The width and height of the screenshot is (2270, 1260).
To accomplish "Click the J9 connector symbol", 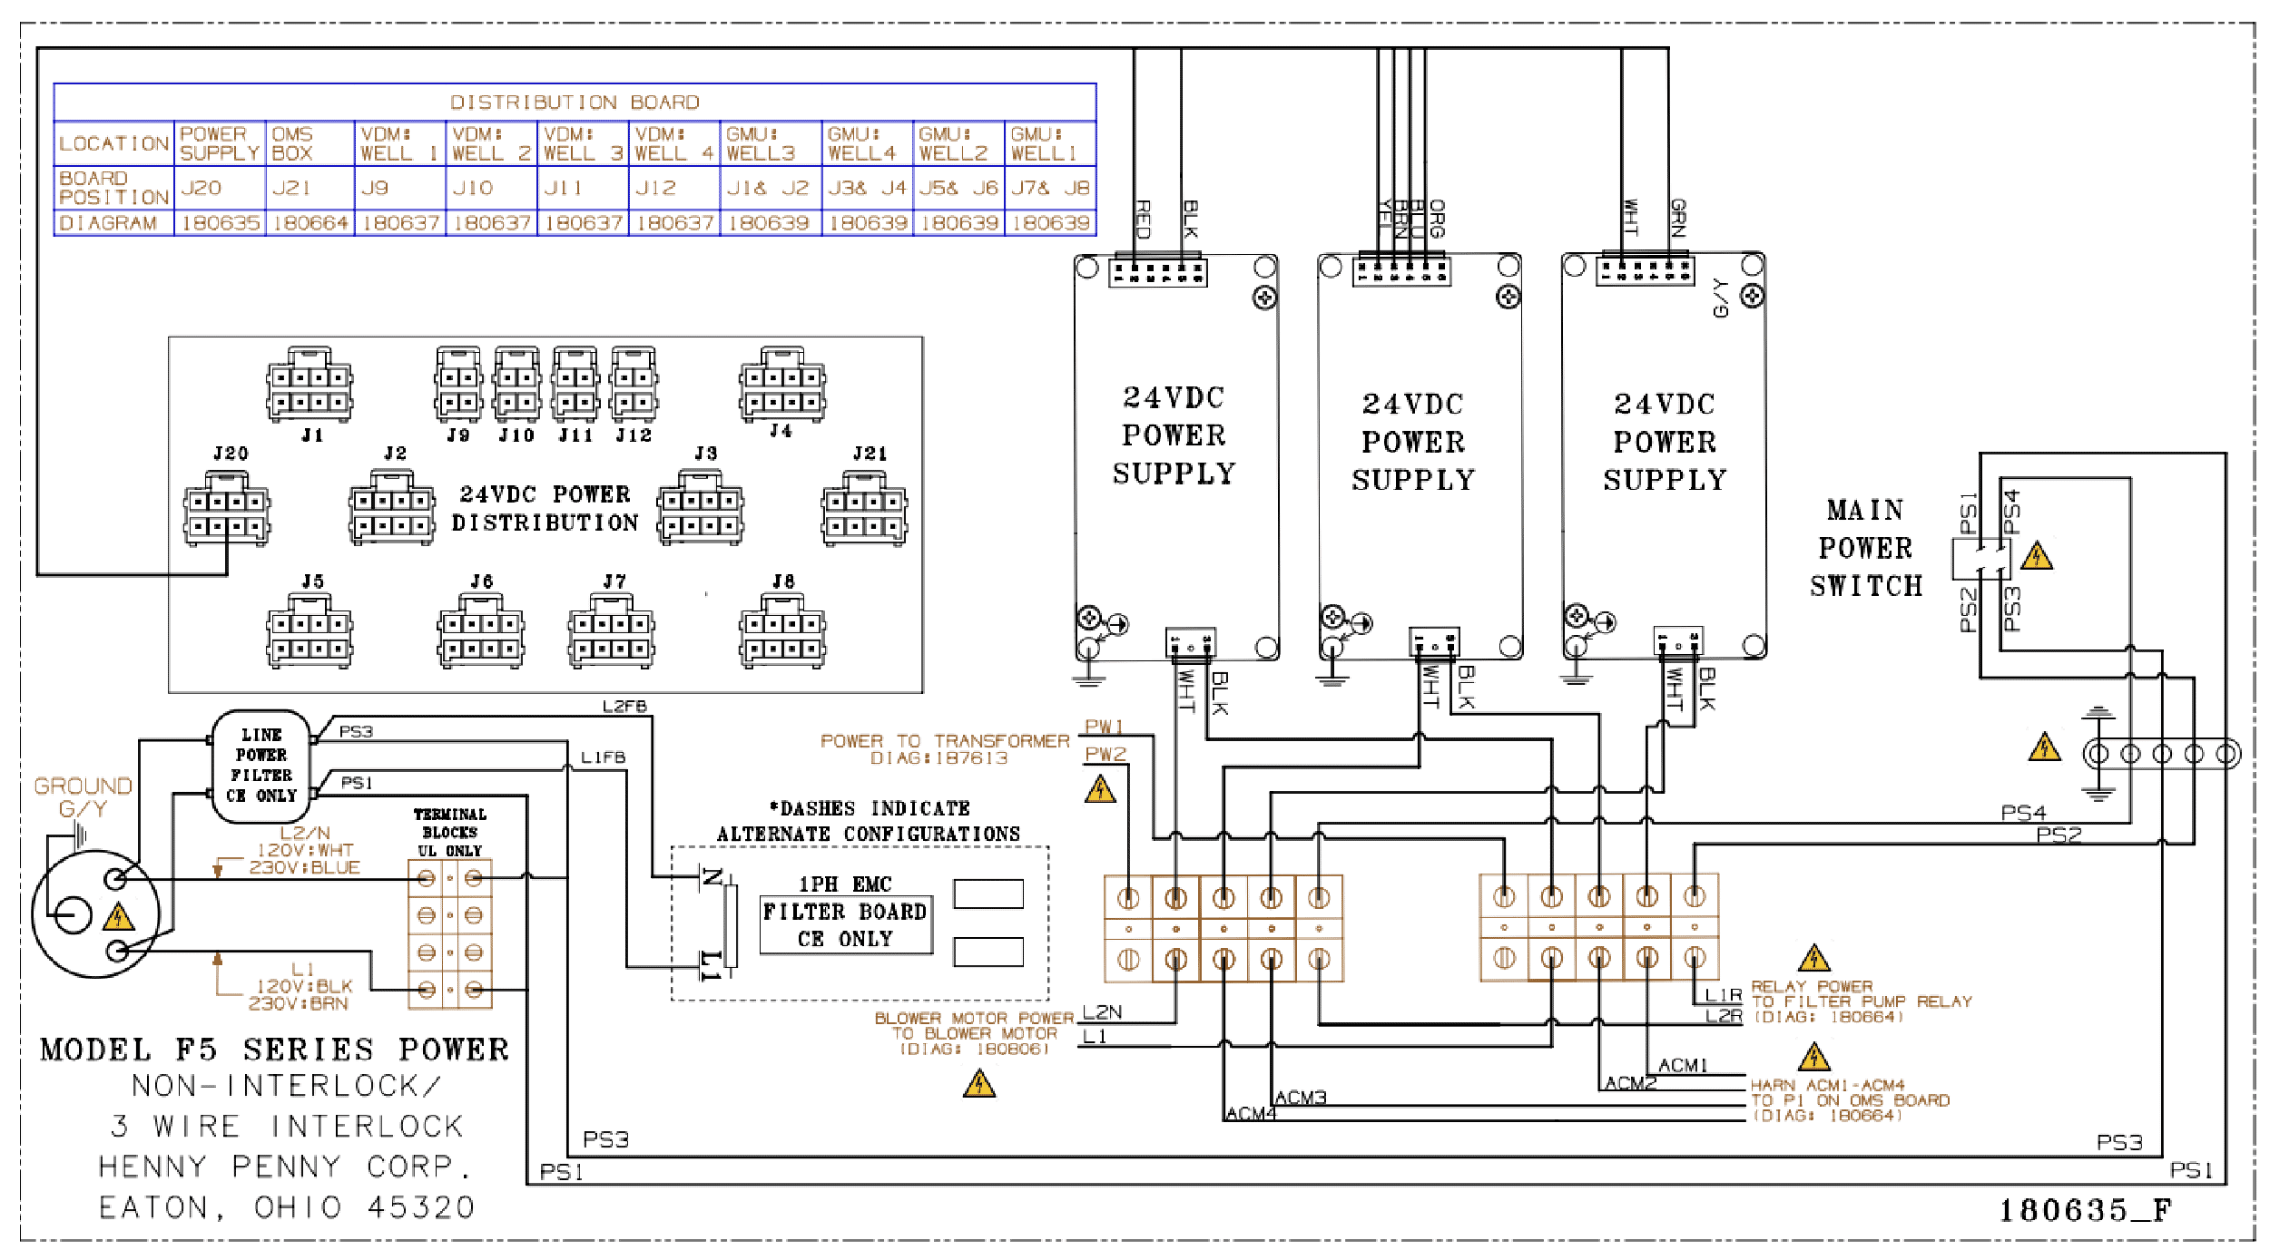I will (458, 385).
